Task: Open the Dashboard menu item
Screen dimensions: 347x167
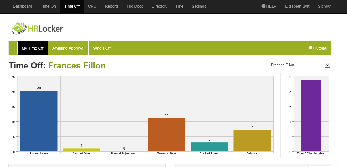Action: (22, 6)
